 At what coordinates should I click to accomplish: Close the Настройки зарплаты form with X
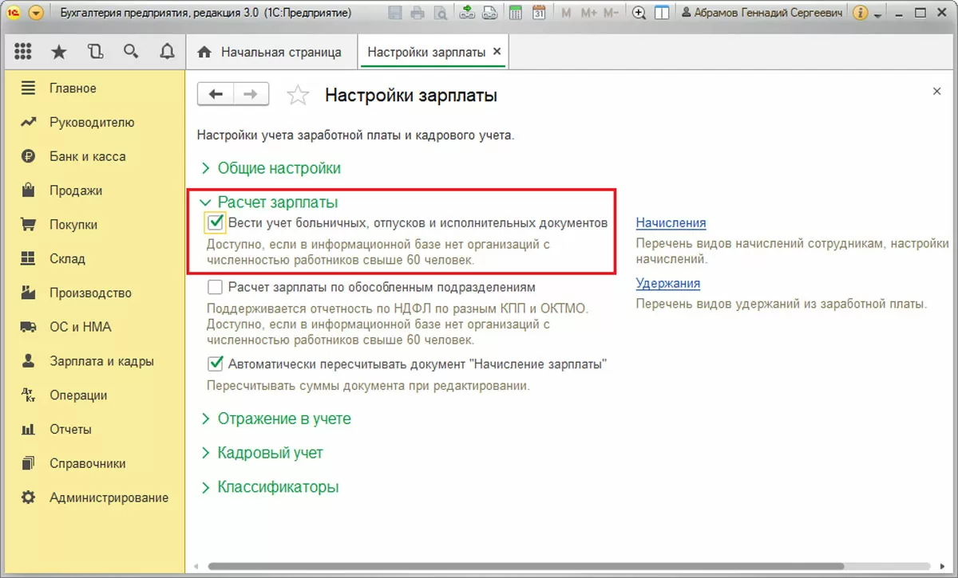(x=937, y=92)
